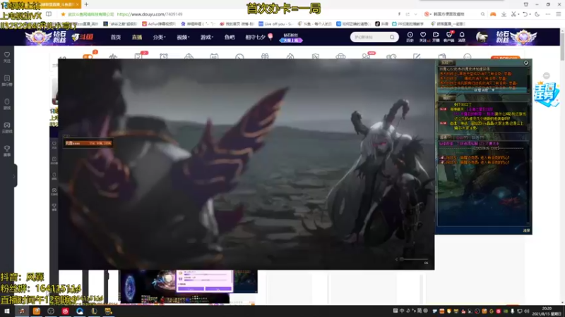Expand the collapsed left sidebar handle
The width and height of the screenshot is (565, 317).
pyautogui.click(x=15, y=175)
